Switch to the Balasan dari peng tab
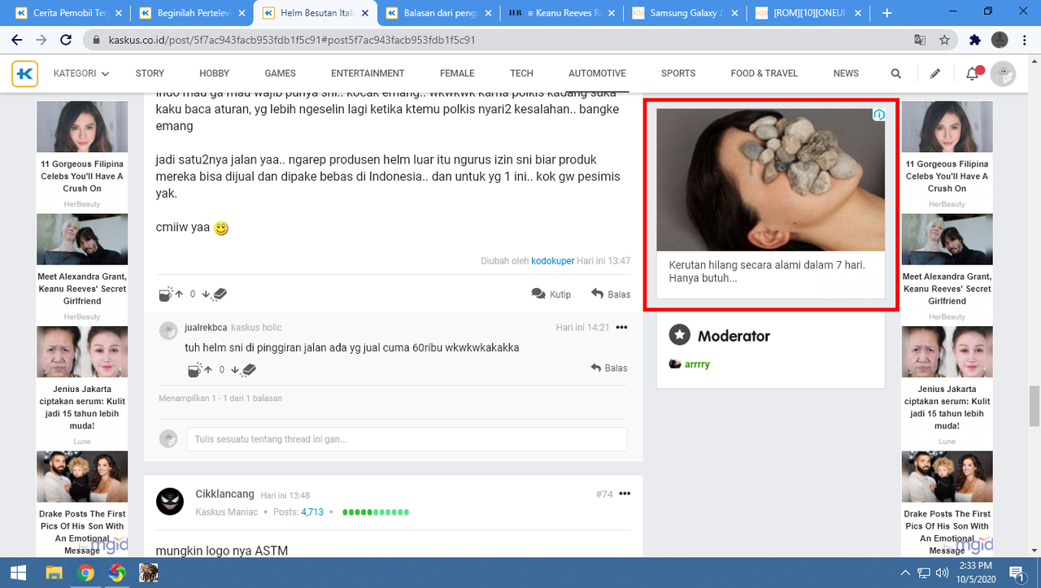 pyautogui.click(x=439, y=13)
